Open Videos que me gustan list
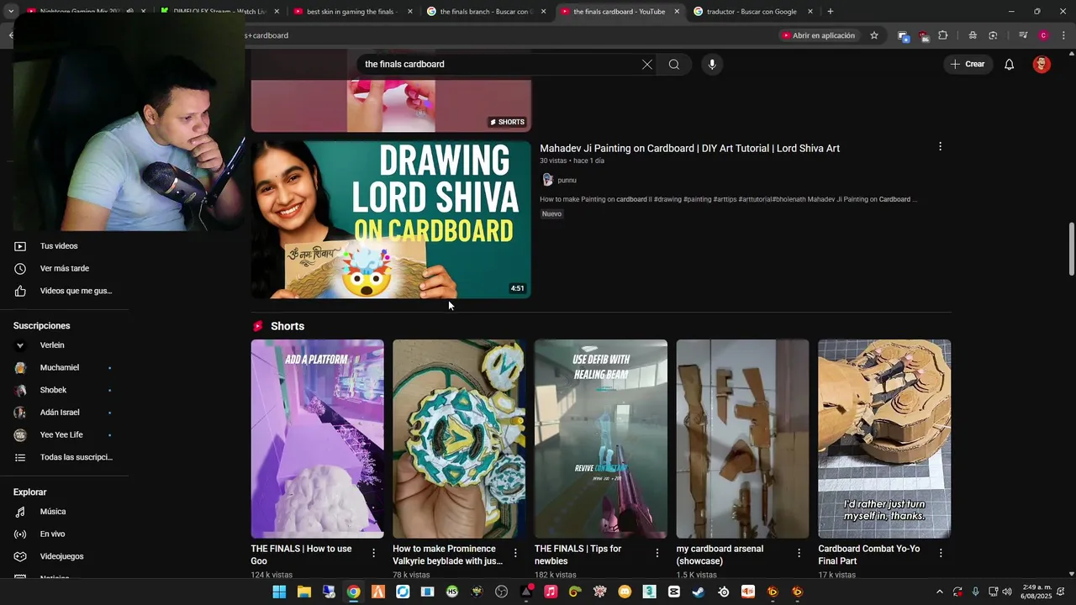 pos(64,291)
